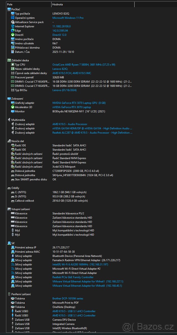Click the Realtek PCIe GbE Family Controller link
This screenshot has width=177, height=335.
click(73, 277)
